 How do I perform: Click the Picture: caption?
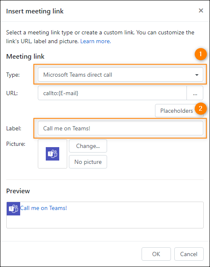pos(16,144)
